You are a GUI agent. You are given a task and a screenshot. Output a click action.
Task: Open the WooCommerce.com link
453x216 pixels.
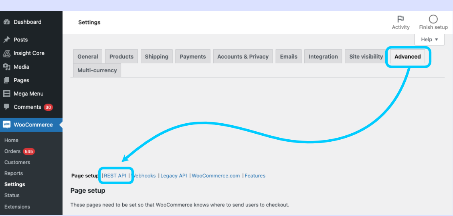click(x=216, y=175)
